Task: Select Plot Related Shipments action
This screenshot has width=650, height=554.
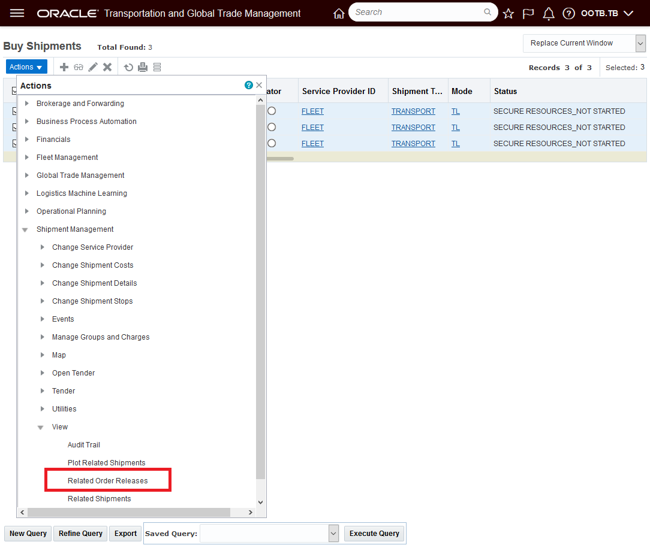Action: pos(107,463)
